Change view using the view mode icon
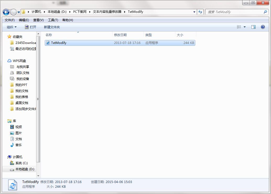 (239, 27)
